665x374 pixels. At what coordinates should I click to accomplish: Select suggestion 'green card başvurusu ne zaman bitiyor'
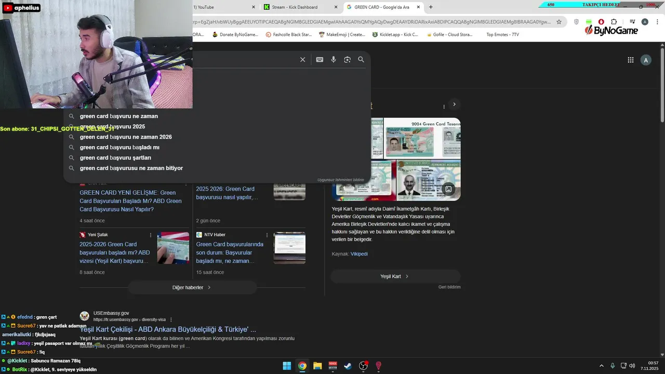tap(217, 168)
